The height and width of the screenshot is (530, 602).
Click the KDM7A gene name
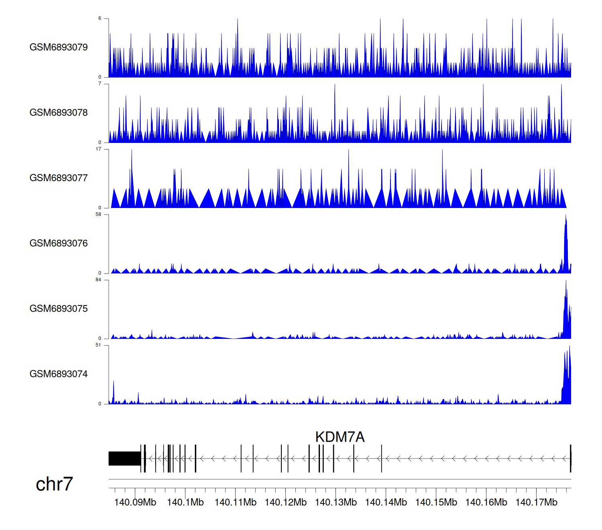tap(340, 437)
